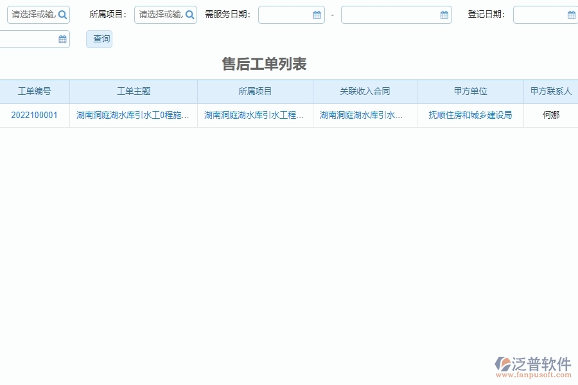The width and height of the screenshot is (578, 385).
Task: Click the 查询 query button
Action: click(x=99, y=38)
